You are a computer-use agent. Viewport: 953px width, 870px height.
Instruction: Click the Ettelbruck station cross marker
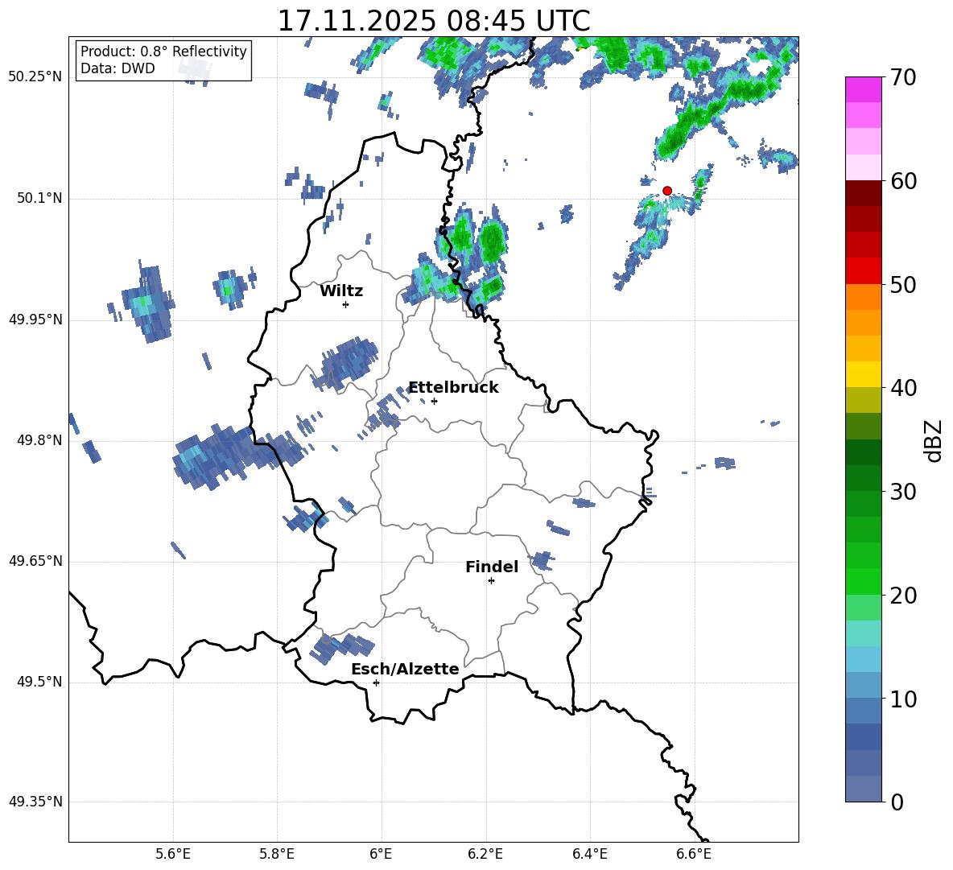[x=434, y=401]
